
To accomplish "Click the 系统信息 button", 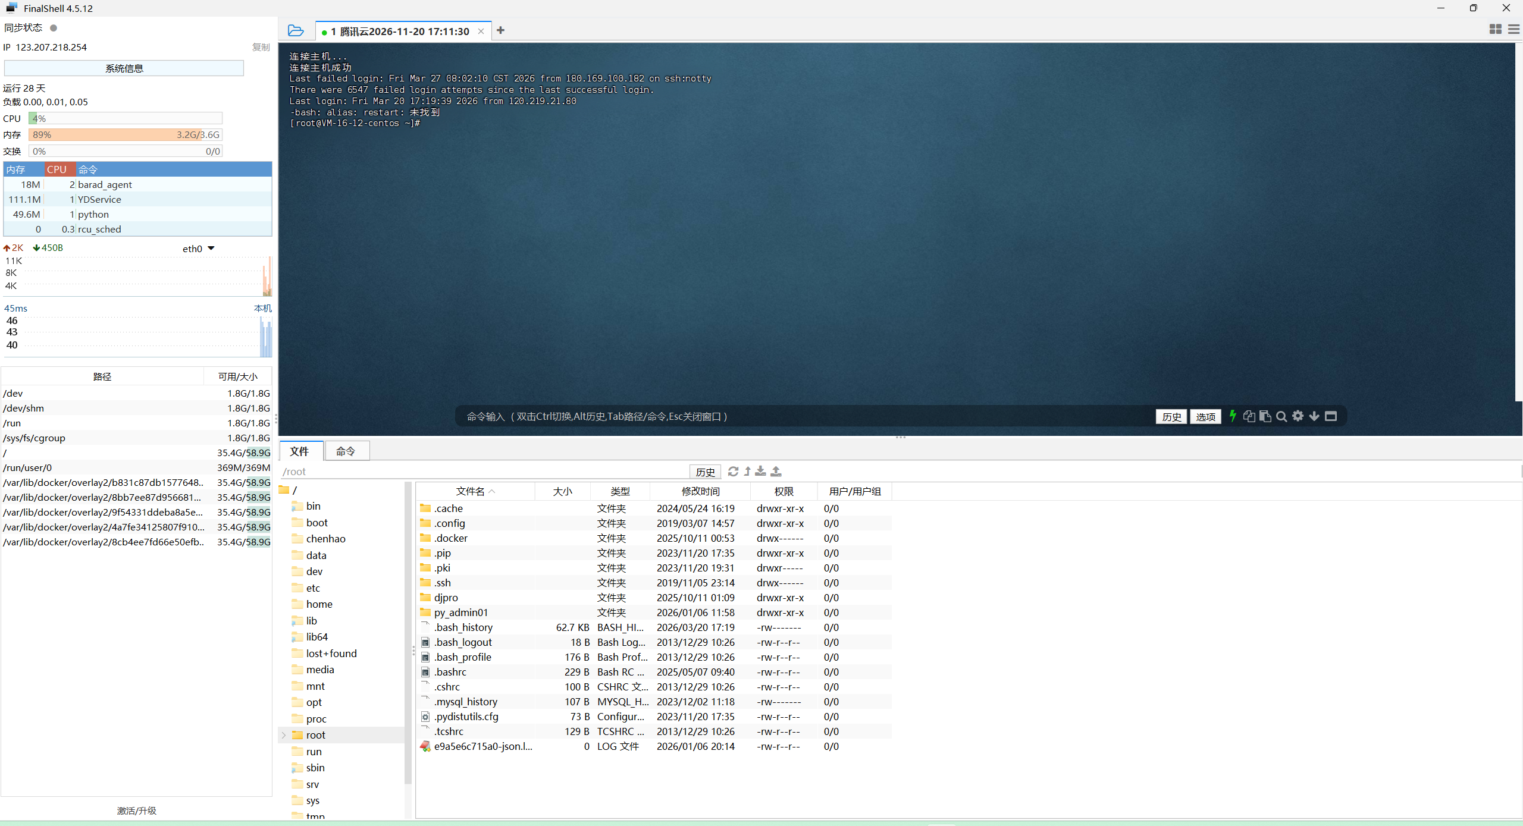I will pos(124,68).
